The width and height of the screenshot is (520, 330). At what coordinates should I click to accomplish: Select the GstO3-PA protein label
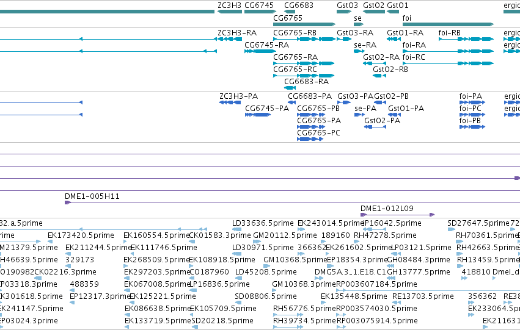click(x=356, y=96)
